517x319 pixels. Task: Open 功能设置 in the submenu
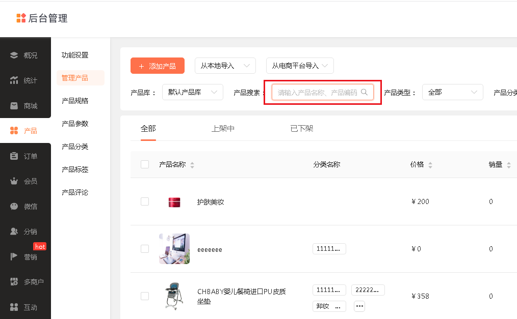(x=75, y=55)
